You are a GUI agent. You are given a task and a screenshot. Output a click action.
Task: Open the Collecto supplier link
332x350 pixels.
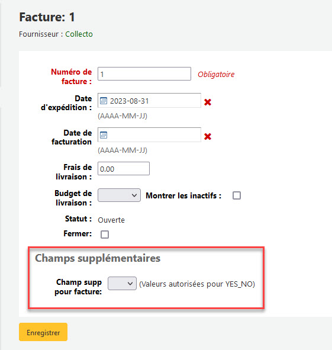79,34
